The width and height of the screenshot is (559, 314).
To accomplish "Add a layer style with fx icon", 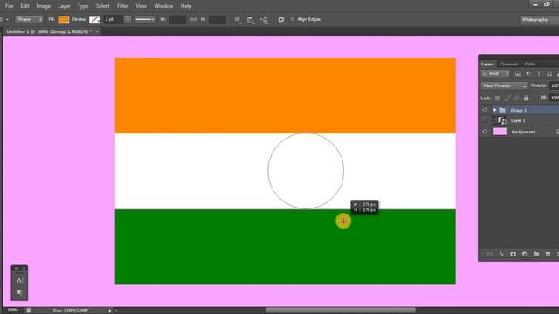I will [x=501, y=254].
